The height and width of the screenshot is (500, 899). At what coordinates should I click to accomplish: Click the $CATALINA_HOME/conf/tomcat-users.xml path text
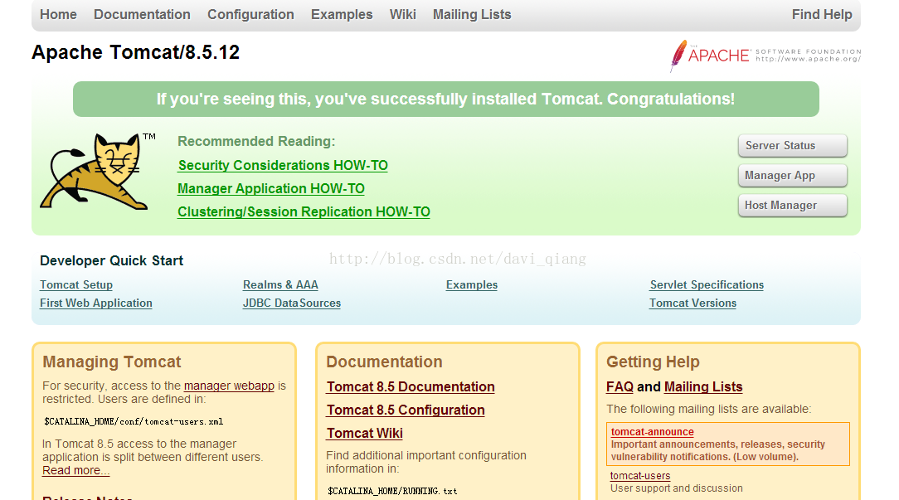pos(134,421)
